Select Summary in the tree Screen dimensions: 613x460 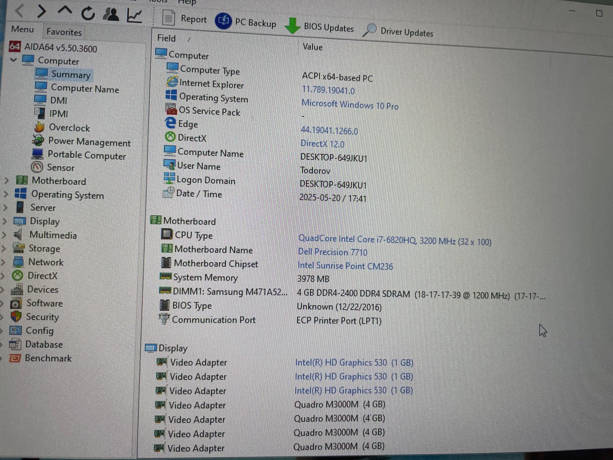click(64, 74)
